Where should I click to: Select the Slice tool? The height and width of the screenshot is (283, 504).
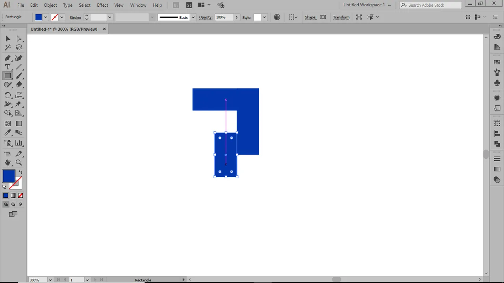(19, 154)
